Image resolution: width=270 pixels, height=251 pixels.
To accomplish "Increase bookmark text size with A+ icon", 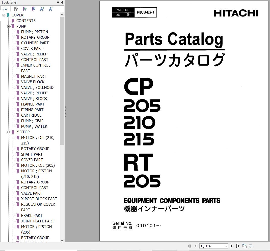I will pyautogui.click(x=42, y=9).
